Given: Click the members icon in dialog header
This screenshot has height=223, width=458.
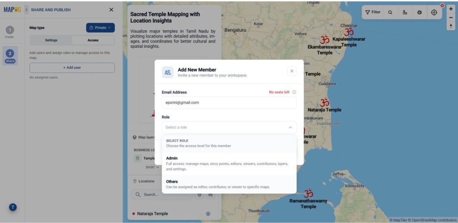Looking at the screenshot, I should [168, 72].
